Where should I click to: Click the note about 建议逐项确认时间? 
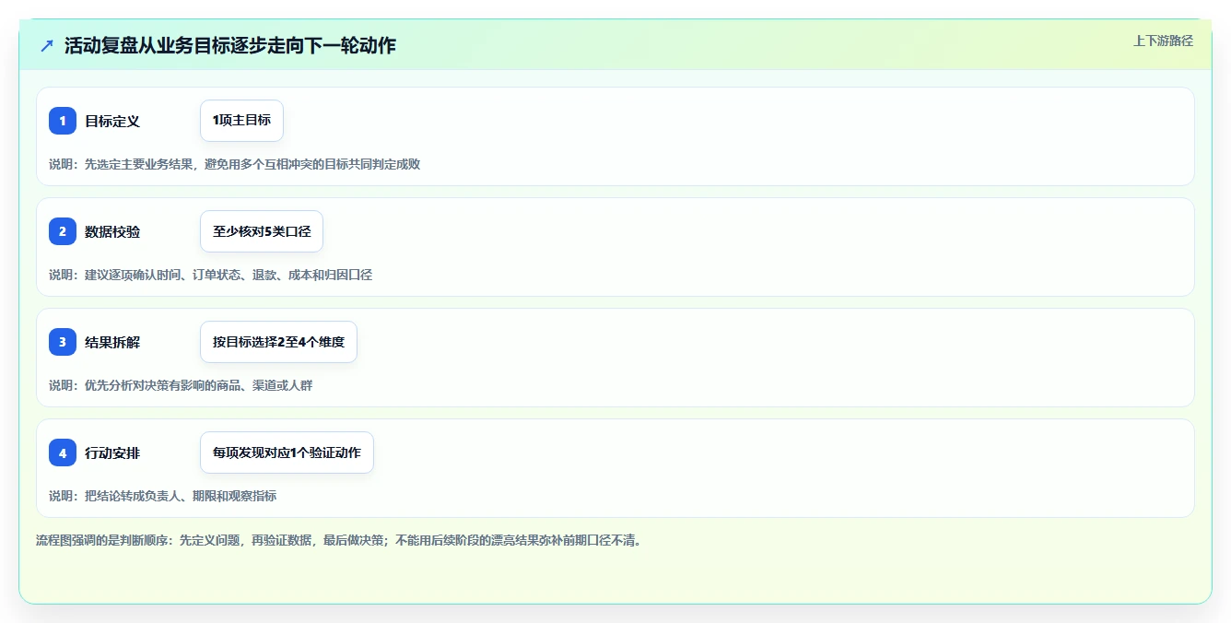210,275
